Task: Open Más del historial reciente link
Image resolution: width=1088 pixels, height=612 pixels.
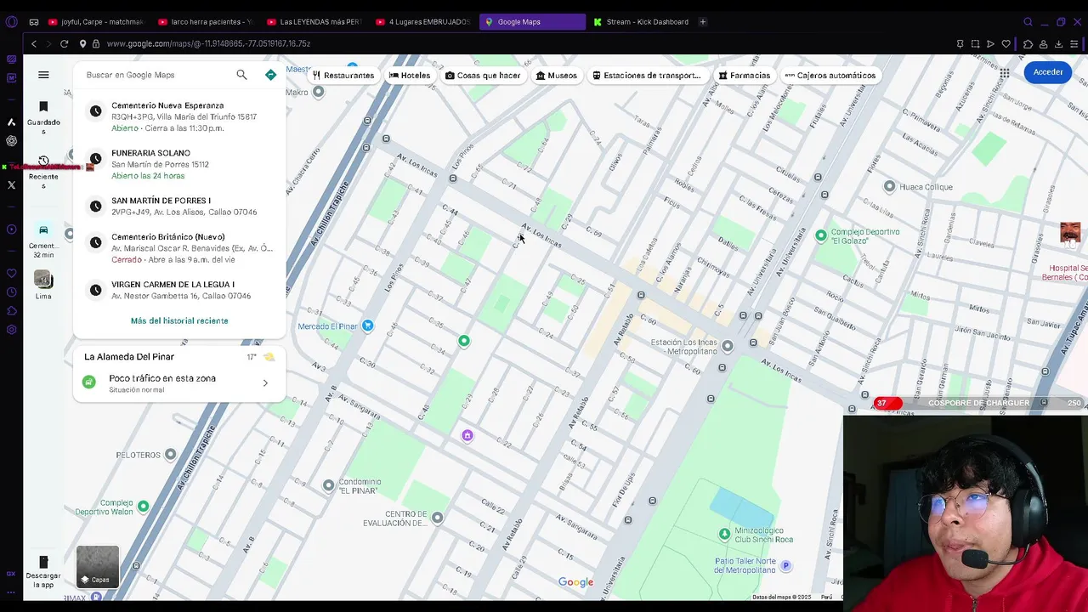Action: pos(179,320)
